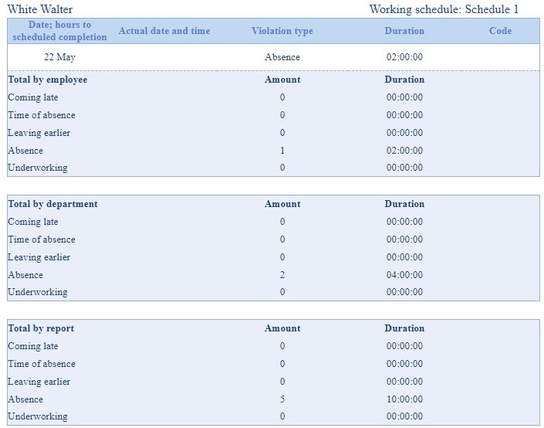The height and width of the screenshot is (428, 544).
Task: Select the Absence violation type cell for 22 May
Action: pyautogui.click(x=282, y=57)
